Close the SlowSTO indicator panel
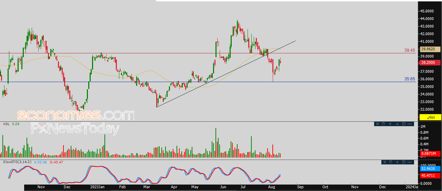The height and width of the screenshot is (191, 442). [384, 162]
